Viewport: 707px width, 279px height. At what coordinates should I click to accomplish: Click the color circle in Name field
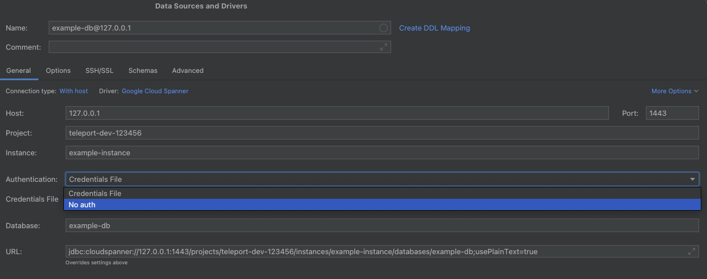click(x=383, y=28)
